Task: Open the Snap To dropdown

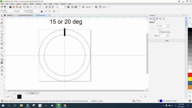Action: point(92,7)
